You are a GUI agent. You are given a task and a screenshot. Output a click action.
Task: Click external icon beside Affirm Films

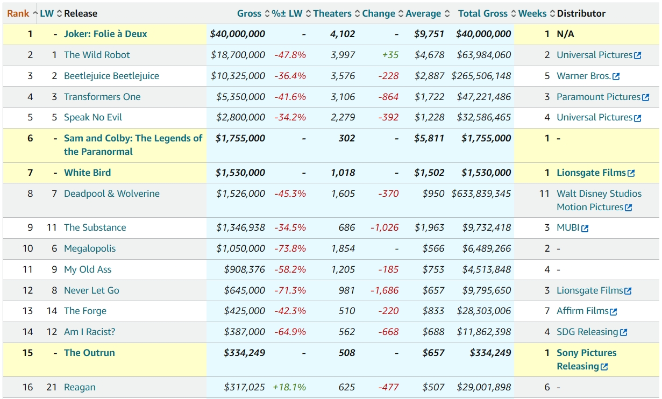614,311
